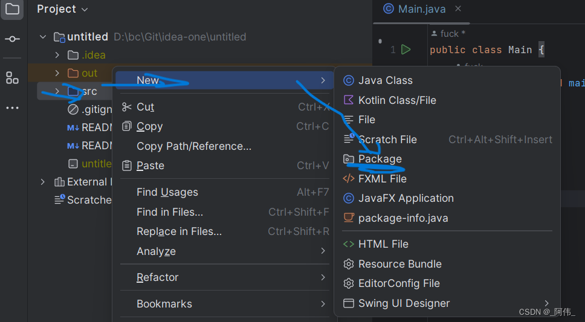Screen dimensions: 585x322
Task: Click the File icon in New submenu
Action: tap(349, 120)
